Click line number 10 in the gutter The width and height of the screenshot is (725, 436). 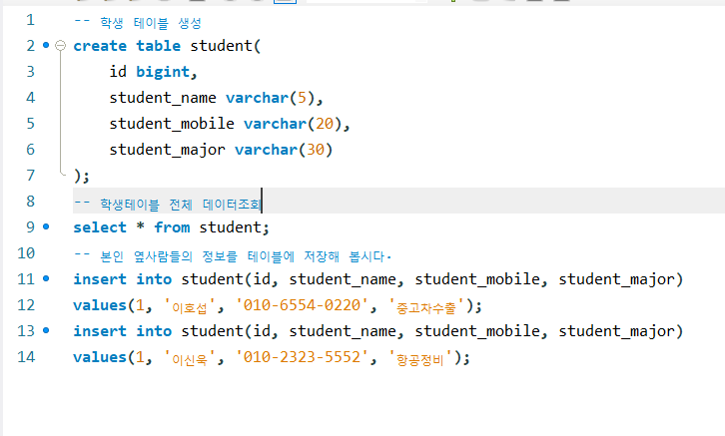tap(26, 253)
